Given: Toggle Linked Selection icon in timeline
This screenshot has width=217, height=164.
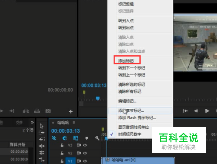Looking at the screenshot, I should [76, 138].
